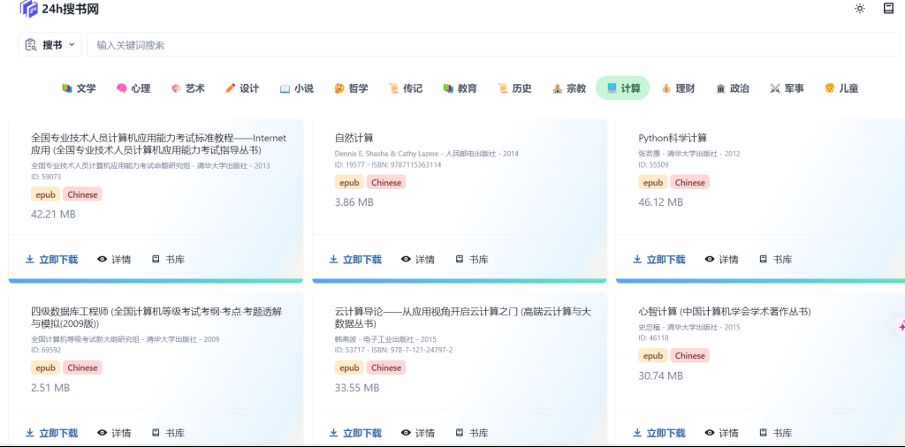Click the epub tag on 自然计算
The image size is (905, 447).
349,182
